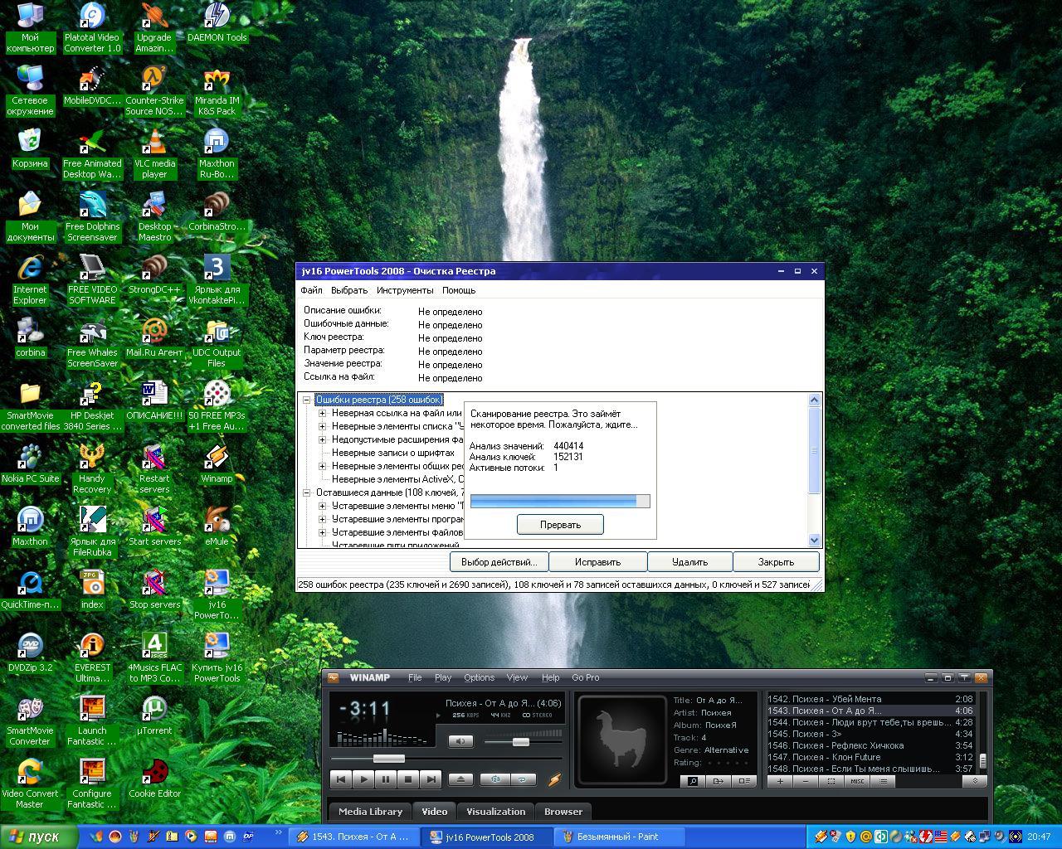Screen dimensions: 1062x849
Task: Click the Прервать button to stop scanning
Action: 560,525
